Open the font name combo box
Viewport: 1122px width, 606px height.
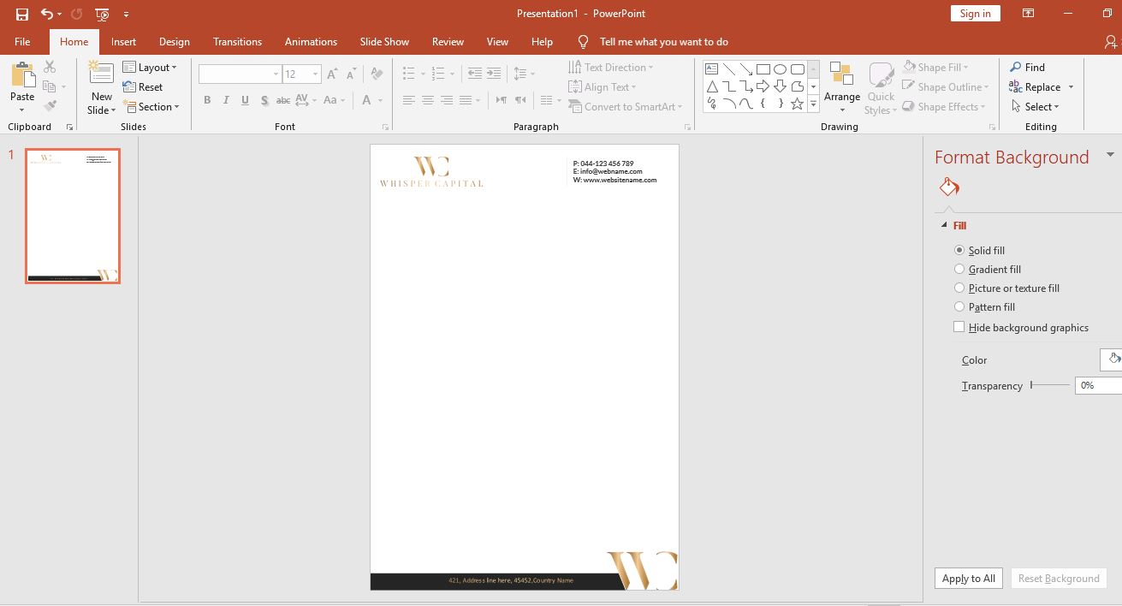coord(240,74)
